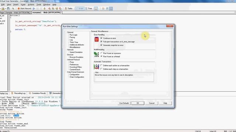236x132 pixels.
Task: Select Log in settings tree
Action: pos(71,40)
